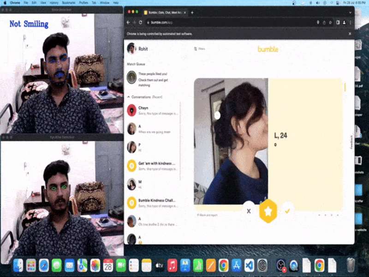369x277 pixels.
Task: Open 'Bumble Kindness Chall...' conversation
Action: (153, 203)
